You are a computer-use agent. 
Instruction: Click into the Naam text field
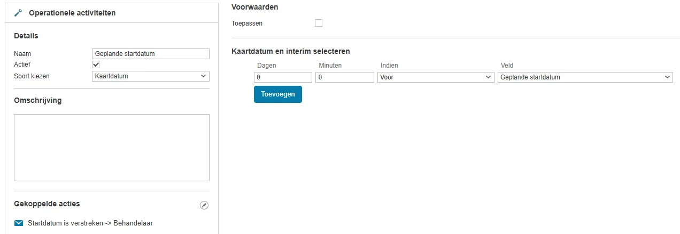pos(150,54)
